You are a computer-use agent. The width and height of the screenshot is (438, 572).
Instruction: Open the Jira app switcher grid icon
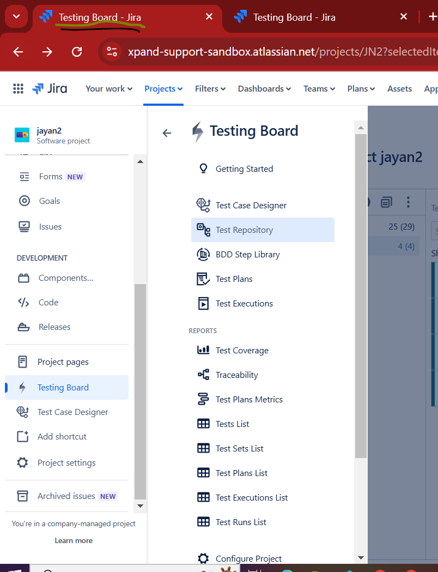coord(18,89)
